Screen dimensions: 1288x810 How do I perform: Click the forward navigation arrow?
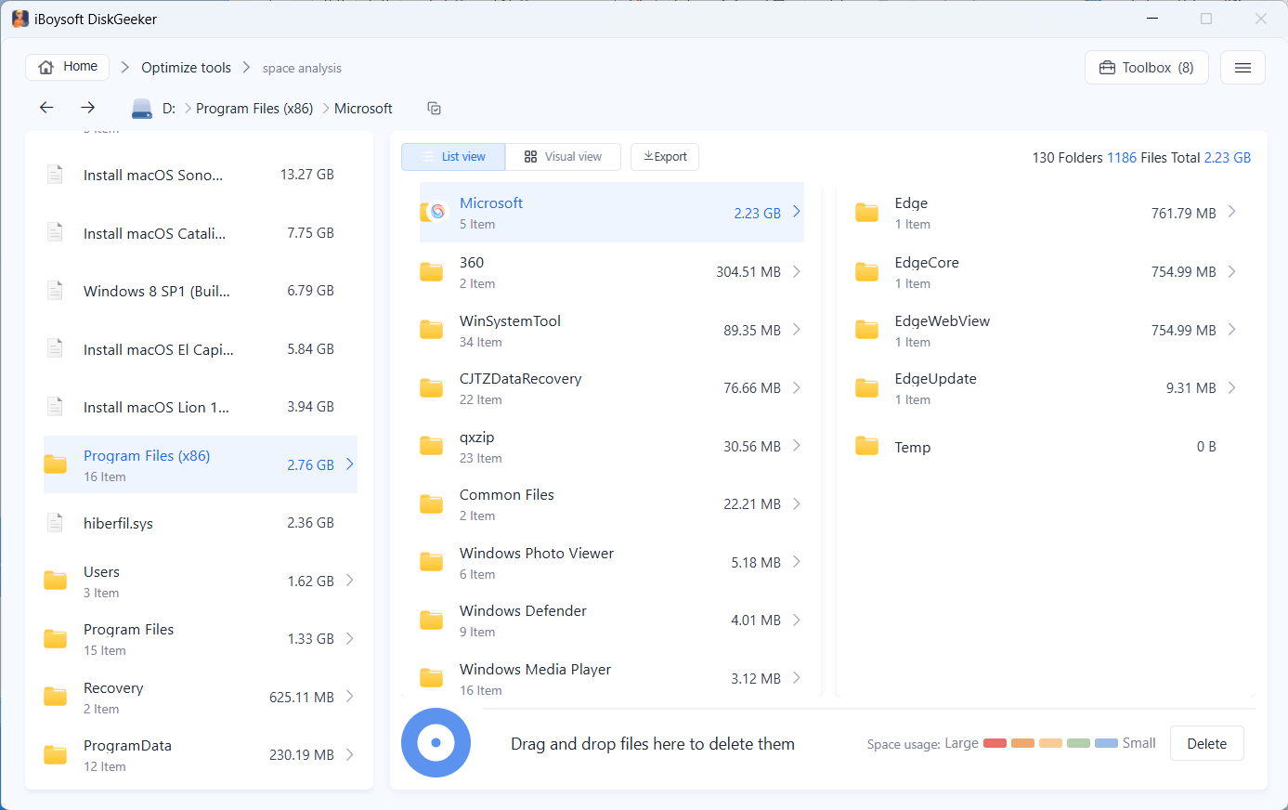(87, 108)
